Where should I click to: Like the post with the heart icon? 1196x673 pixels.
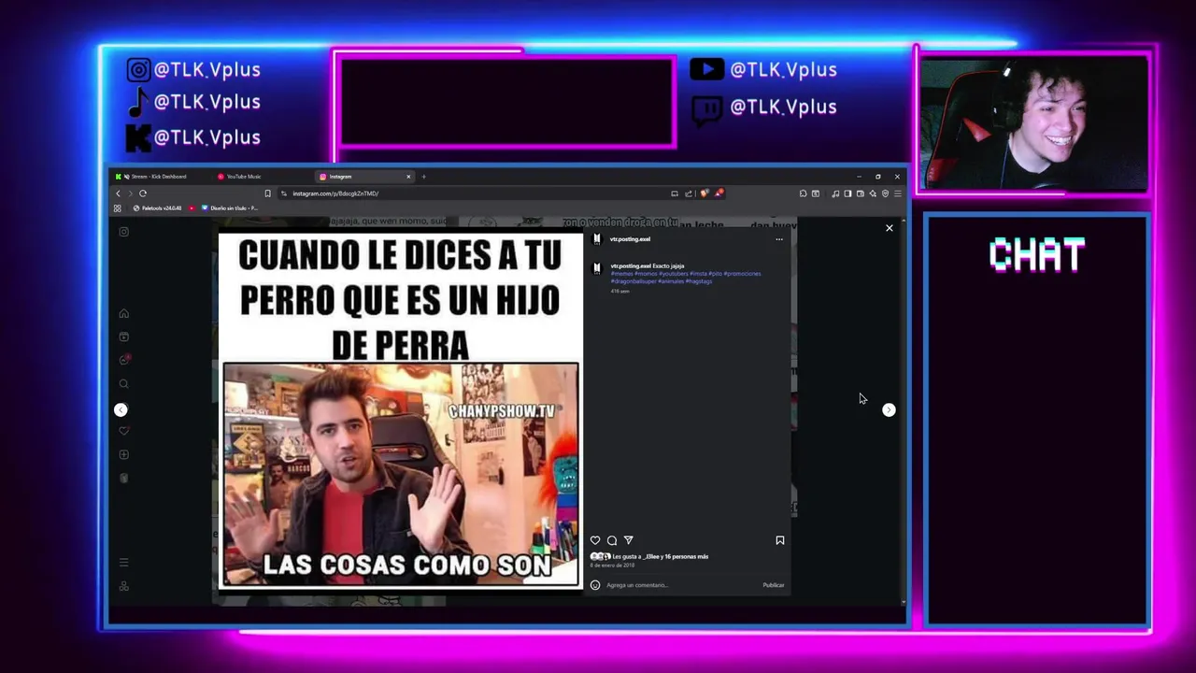coord(595,540)
